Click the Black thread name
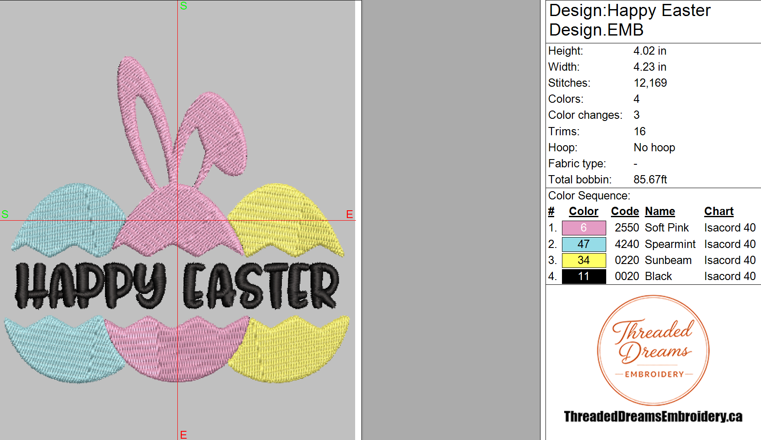761x440 pixels. pyautogui.click(x=658, y=276)
